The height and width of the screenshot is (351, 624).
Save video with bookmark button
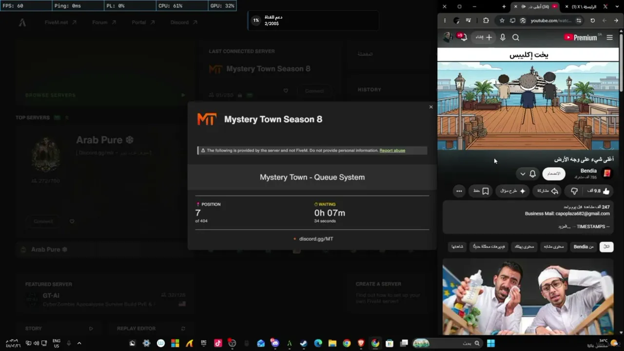(481, 191)
